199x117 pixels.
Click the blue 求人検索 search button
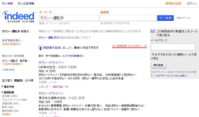coord(165,18)
